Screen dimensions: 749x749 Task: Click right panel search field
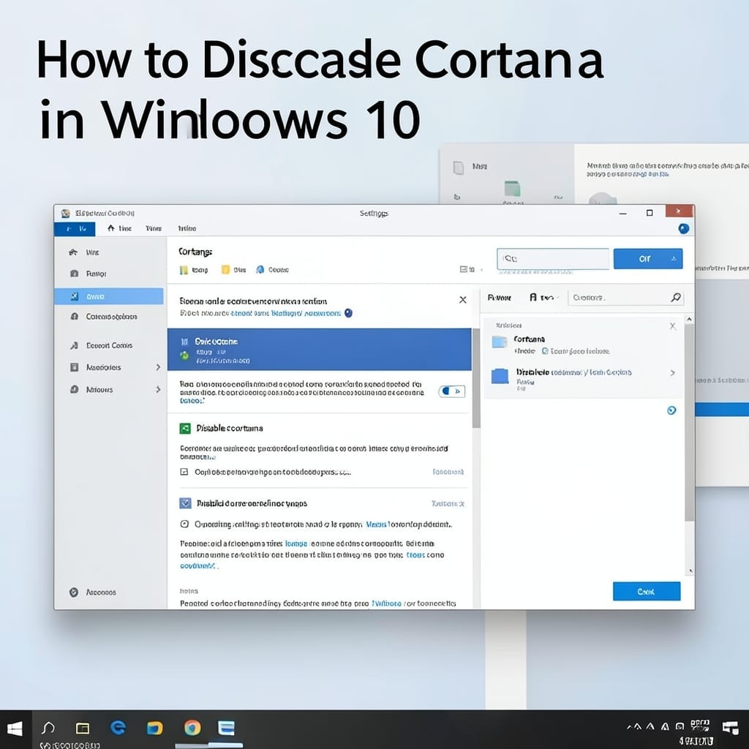[x=626, y=298]
